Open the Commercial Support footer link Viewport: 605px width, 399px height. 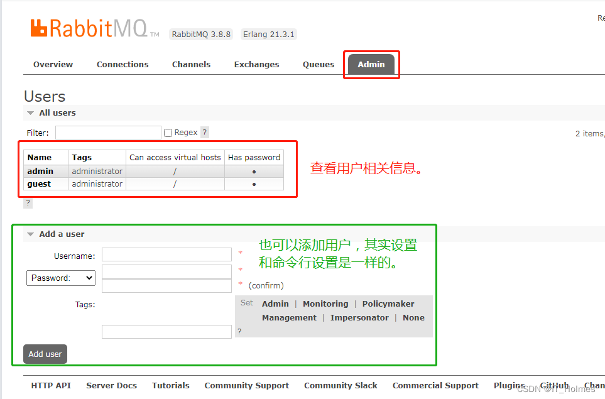pos(435,386)
